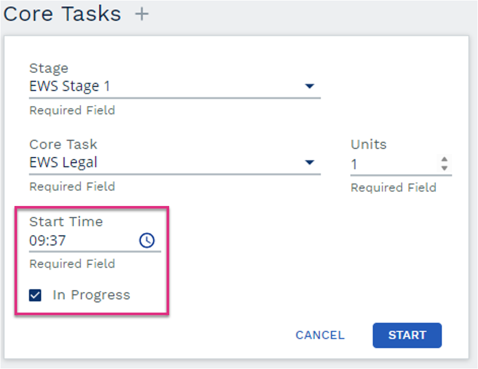Select the EWS Stage 1 value field

click(175, 86)
